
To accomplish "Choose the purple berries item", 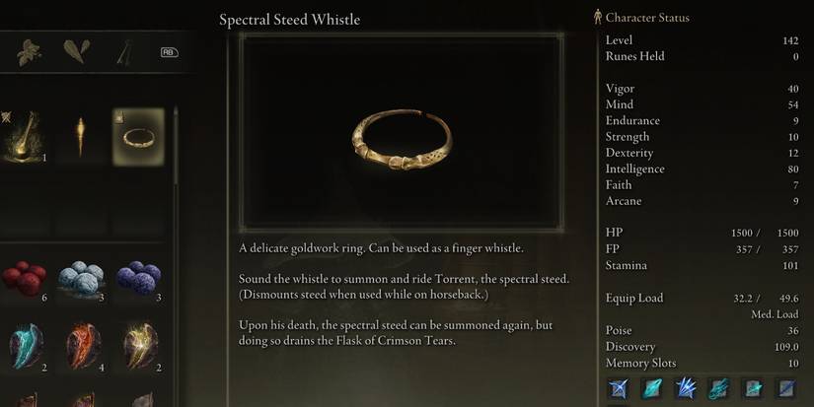I will [138, 278].
